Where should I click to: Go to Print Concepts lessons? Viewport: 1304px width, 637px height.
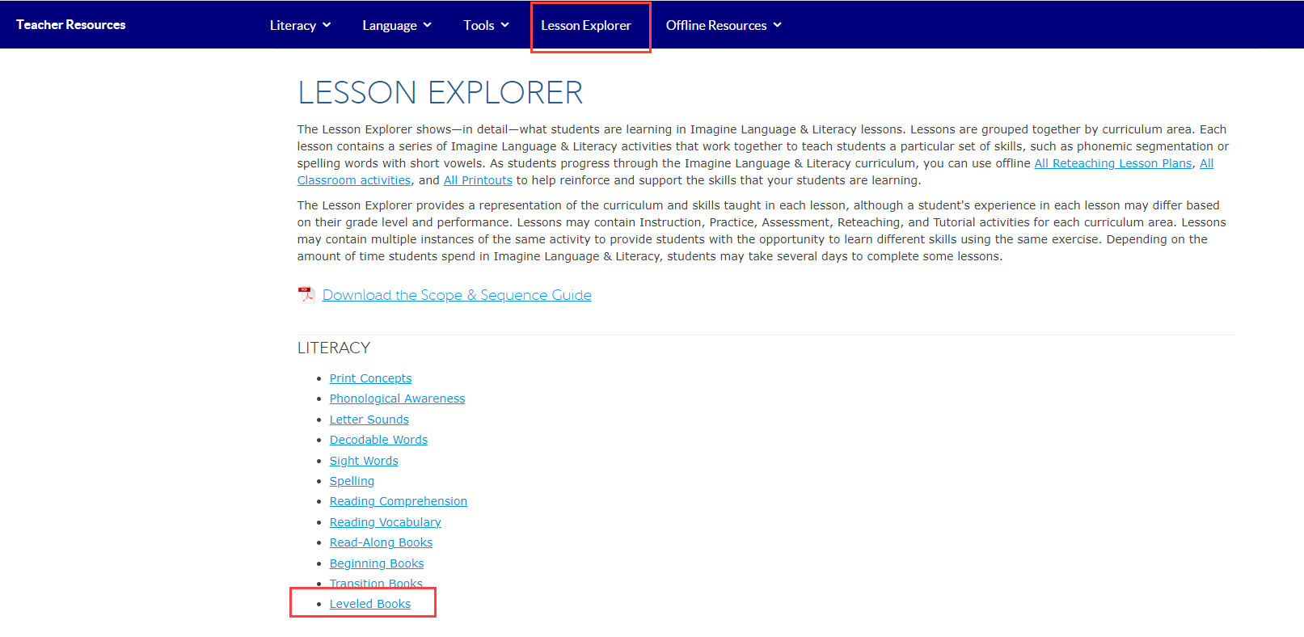[370, 378]
